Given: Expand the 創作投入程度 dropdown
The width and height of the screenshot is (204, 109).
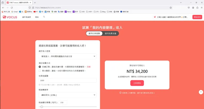Looking at the screenshot, I should pyautogui.click(x=68, y=56).
